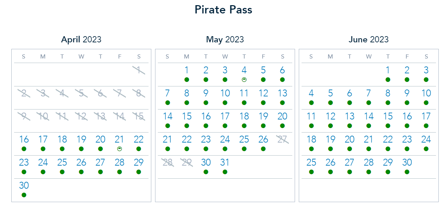Click the green availability dot below April 30
The image size is (447, 209).
(24, 195)
